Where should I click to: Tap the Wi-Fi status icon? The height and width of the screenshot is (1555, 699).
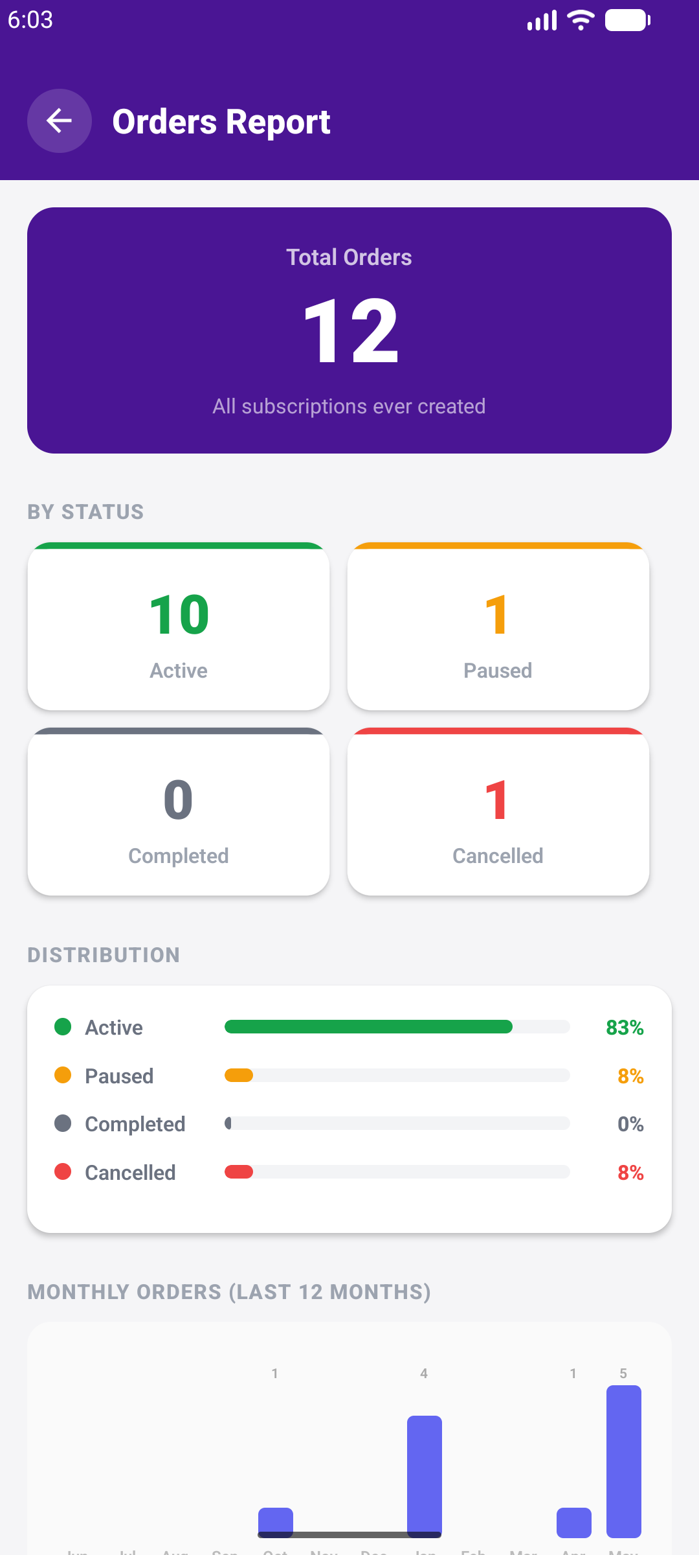(581, 20)
